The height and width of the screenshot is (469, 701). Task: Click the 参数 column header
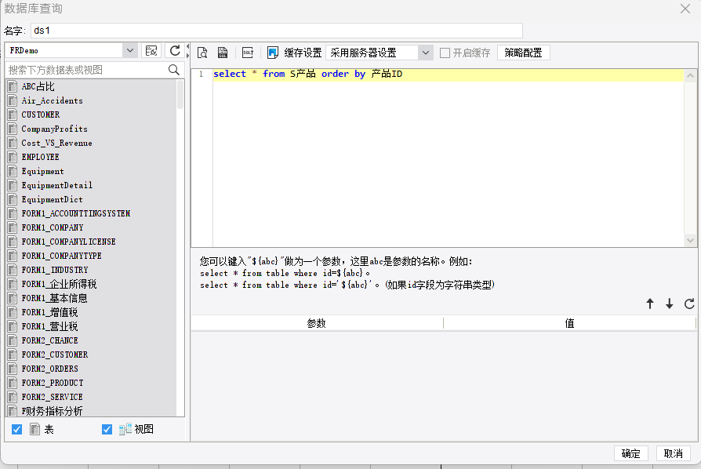point(317,323)
